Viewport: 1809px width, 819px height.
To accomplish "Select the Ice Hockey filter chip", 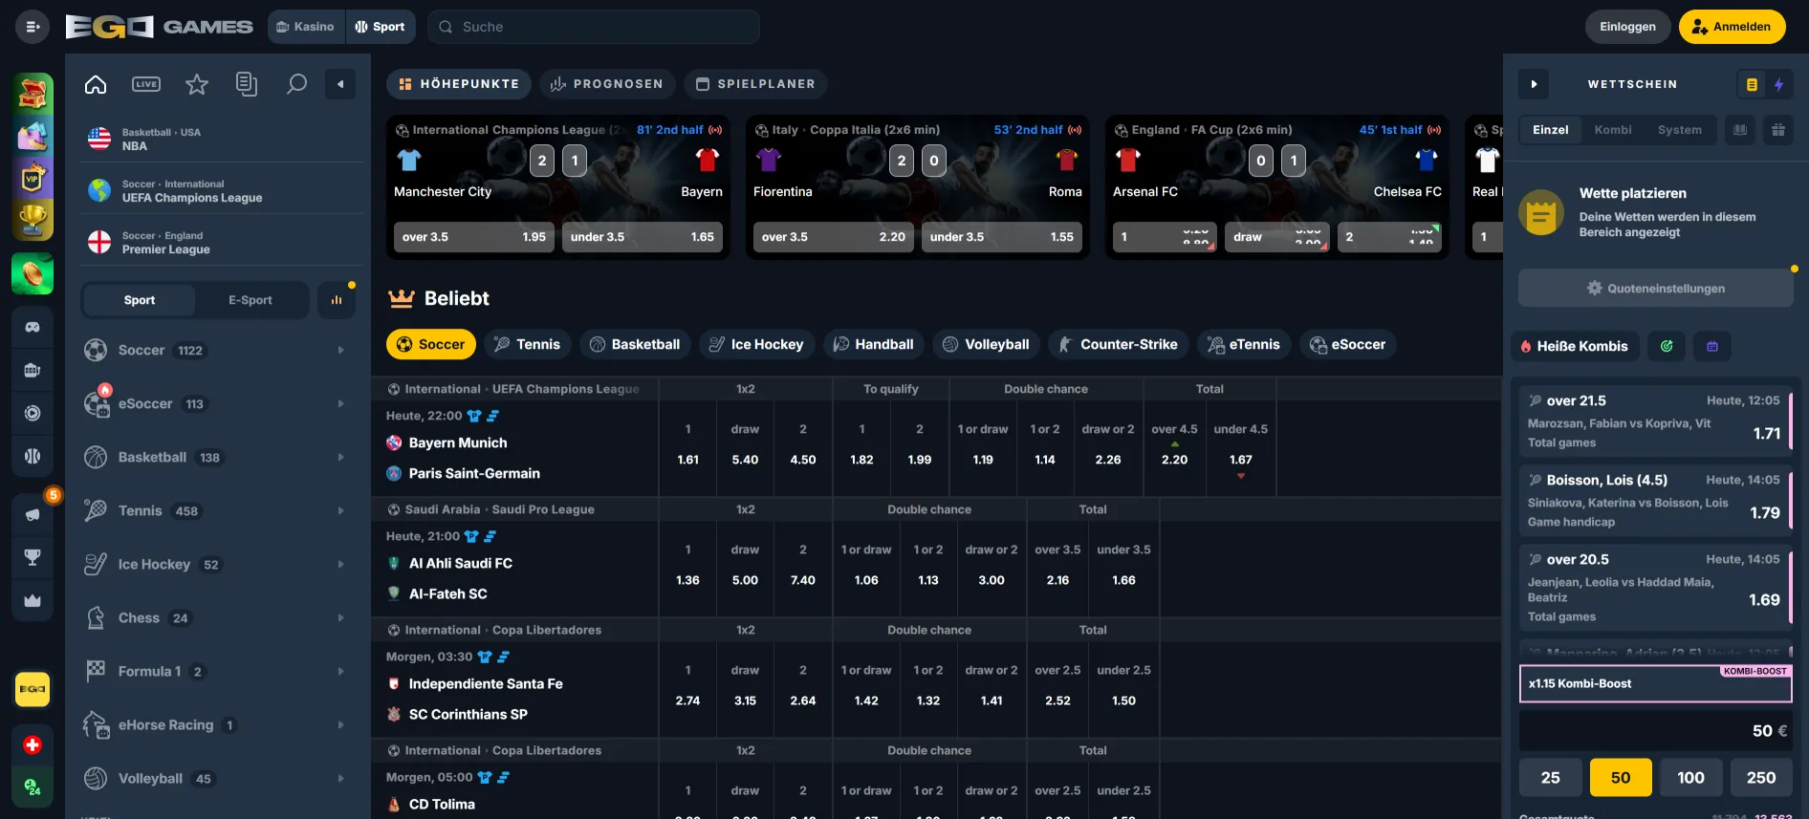I will 757,344.
